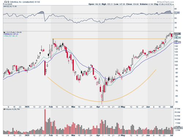Image resolution: width=183 pixels, height=137 pixels.
Task: Click the 30 level label on the RSI axis
Action: [x=175, y=23]
